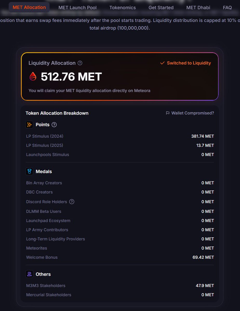Click the Welcome Bonus row label
Screen dimensions: 240x311
(x=42, y=257)
